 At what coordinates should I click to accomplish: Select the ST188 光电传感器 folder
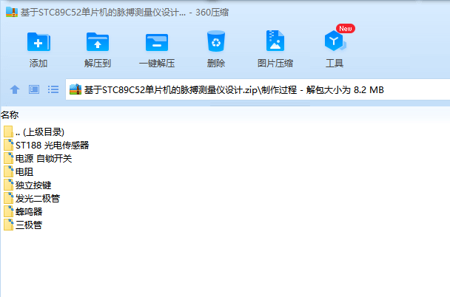53,146
